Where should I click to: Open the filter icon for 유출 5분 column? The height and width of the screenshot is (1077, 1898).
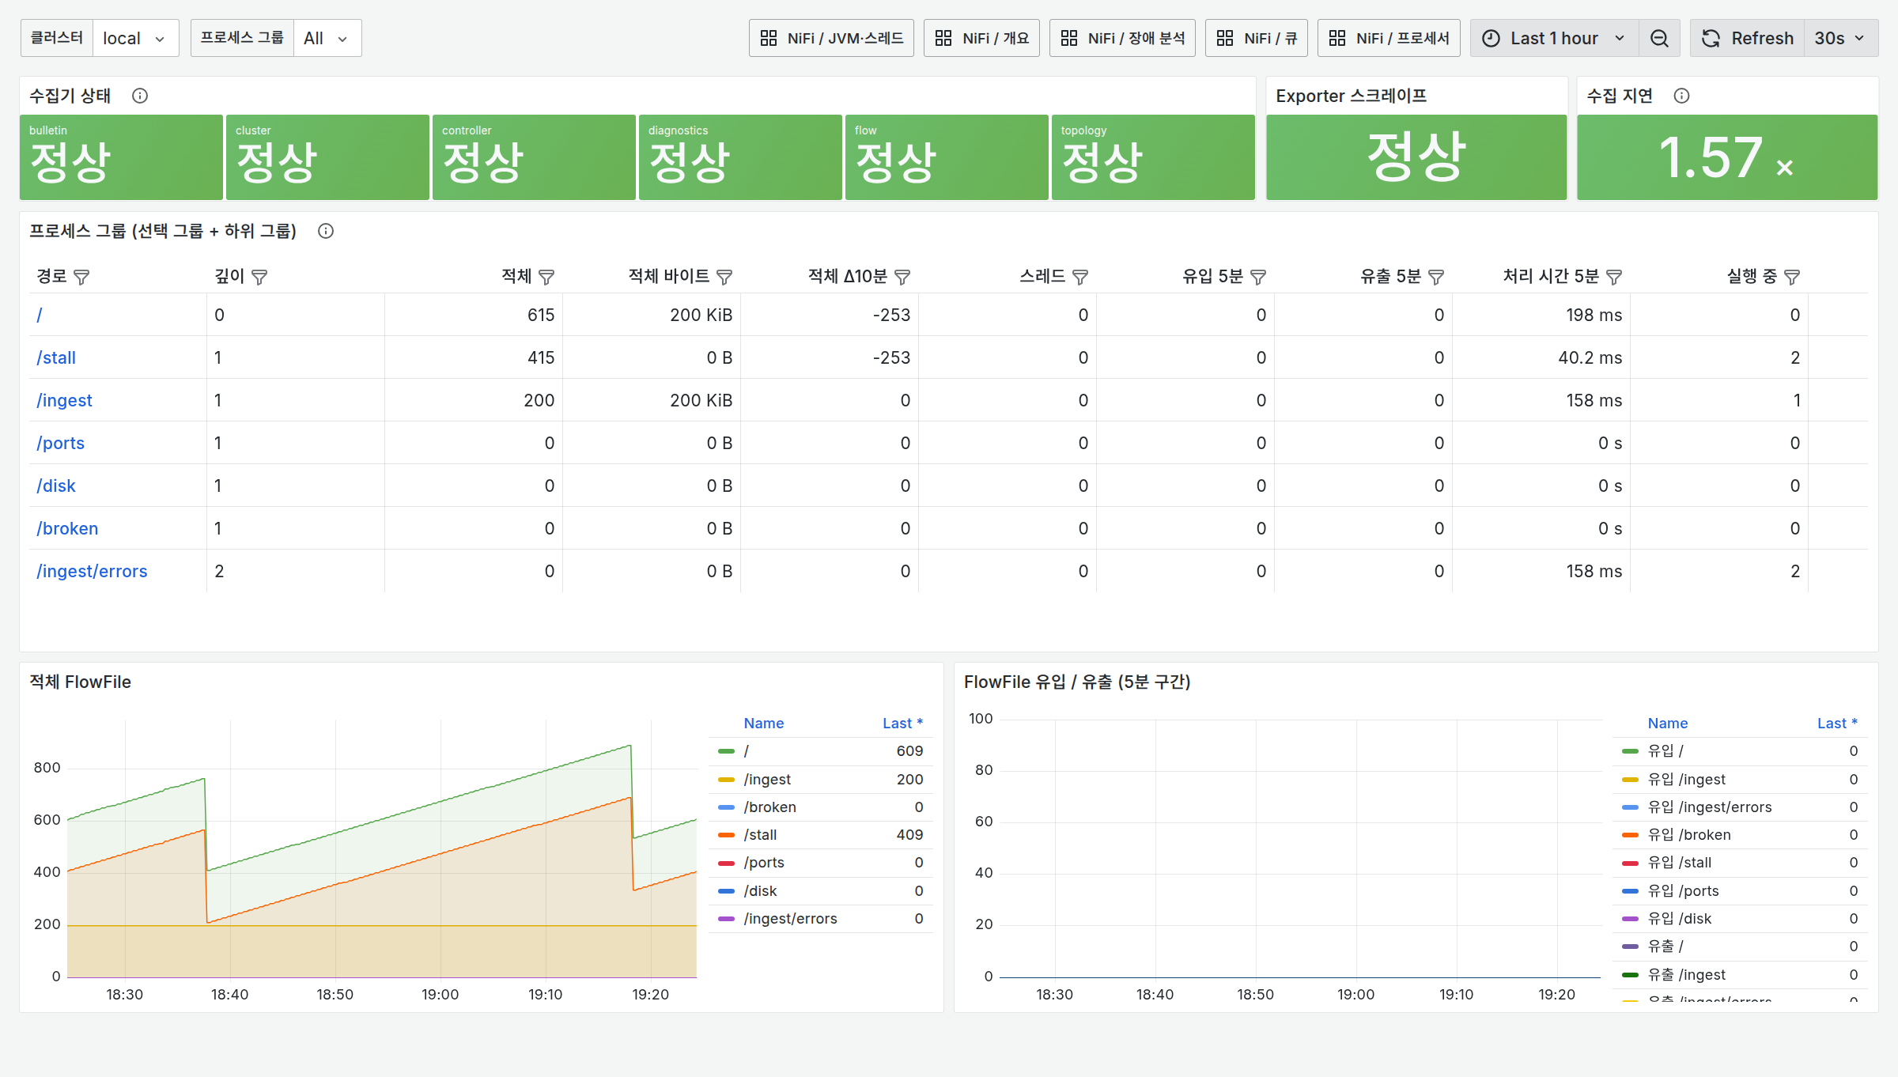coord(1436,277)
